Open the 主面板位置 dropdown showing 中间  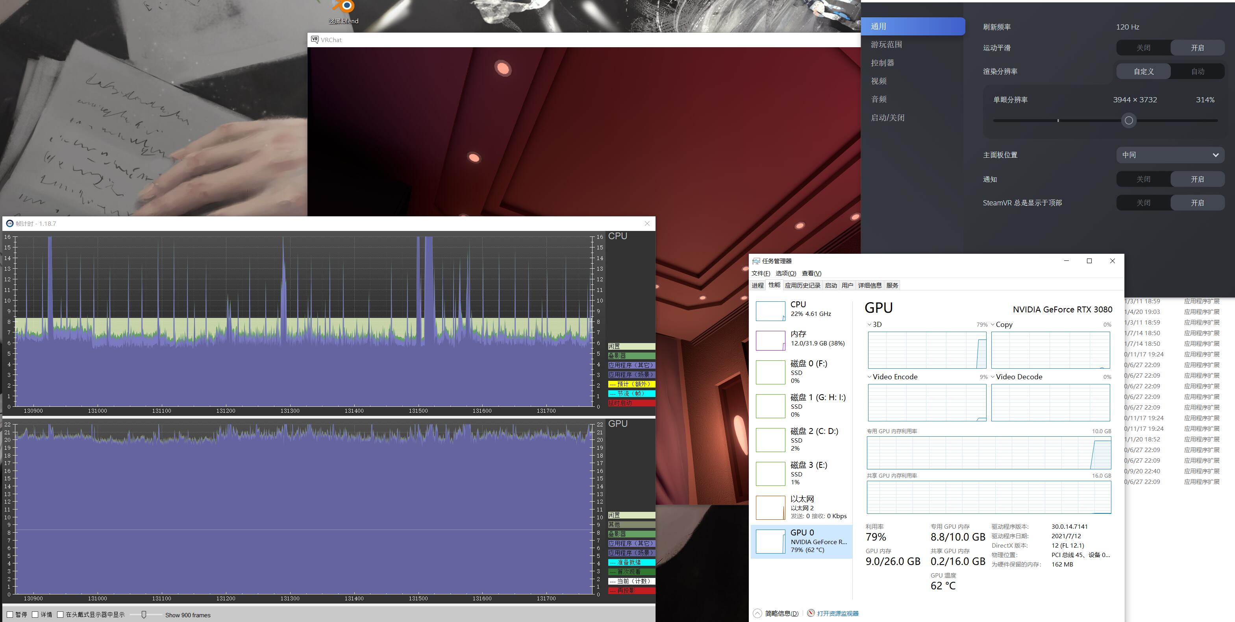point(1170,155)
